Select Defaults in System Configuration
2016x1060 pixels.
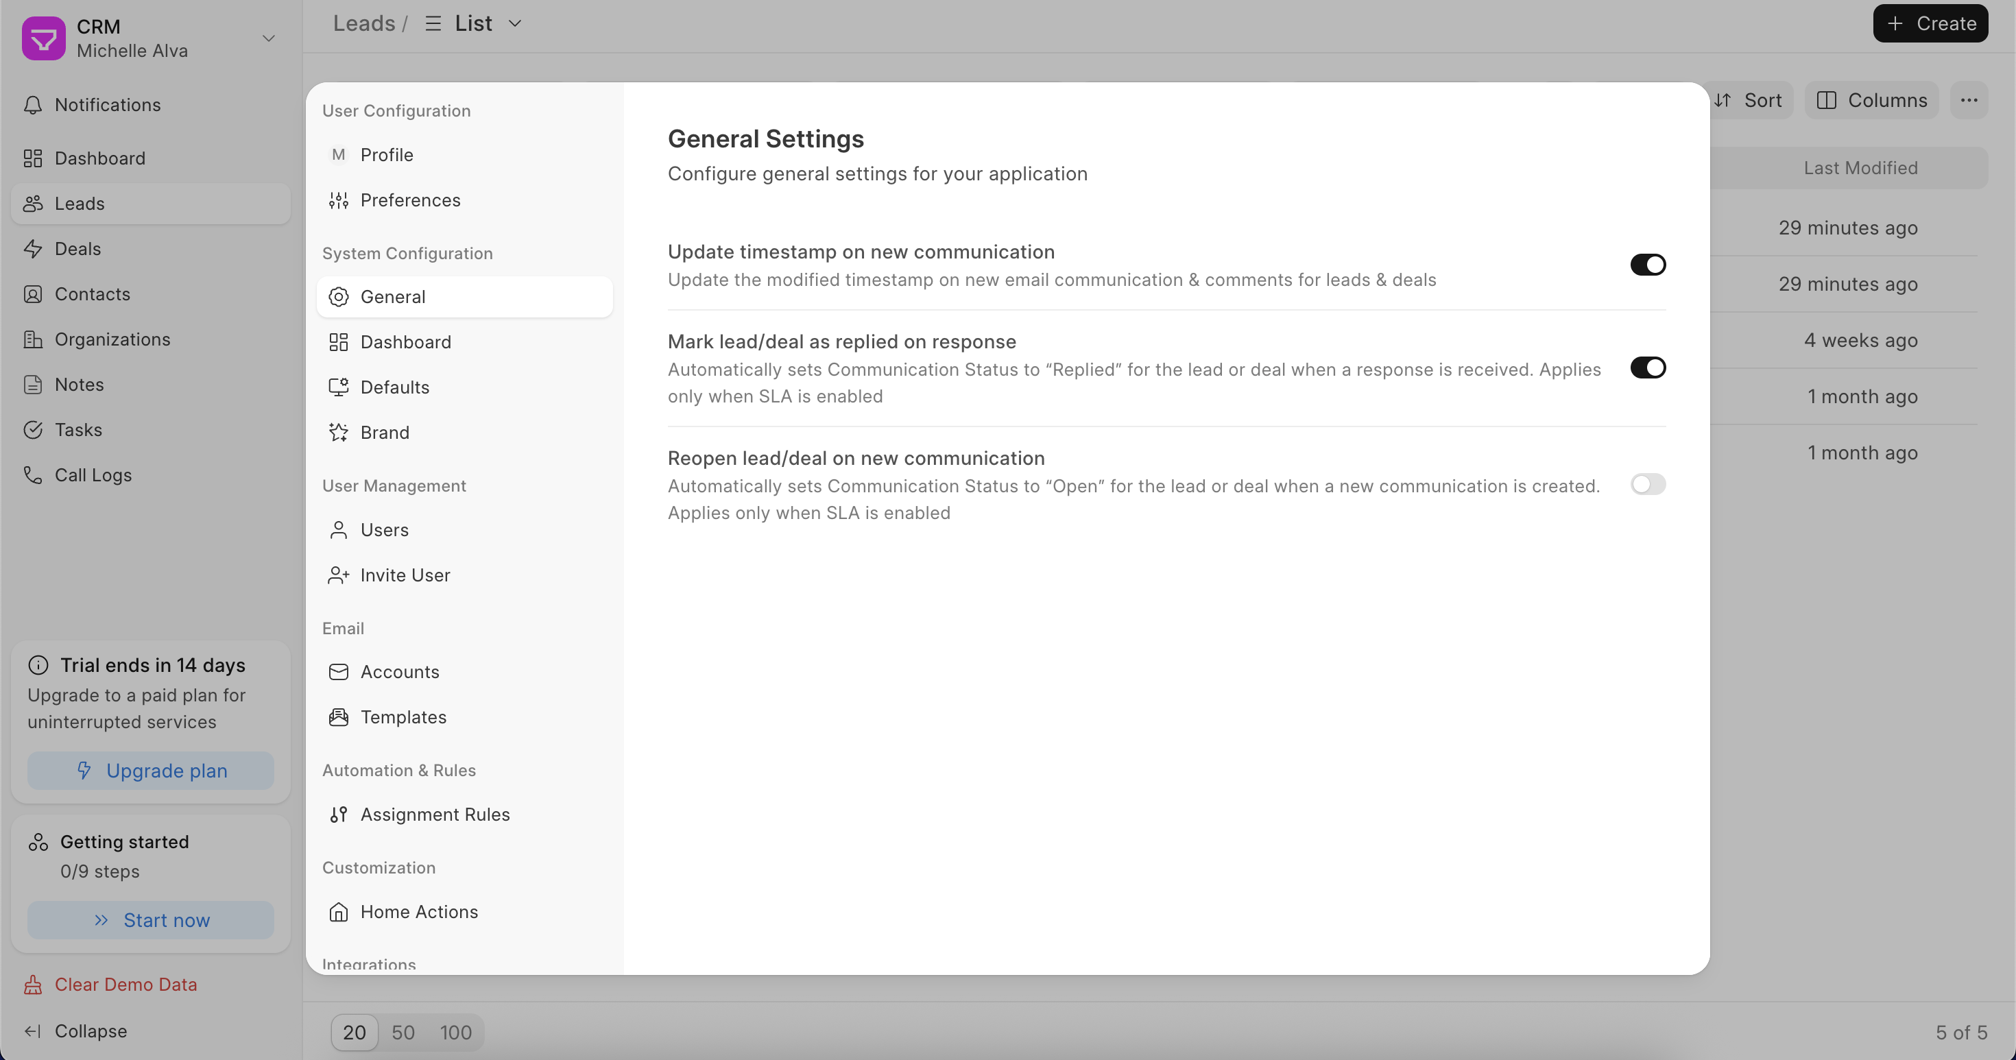(394, 387)
